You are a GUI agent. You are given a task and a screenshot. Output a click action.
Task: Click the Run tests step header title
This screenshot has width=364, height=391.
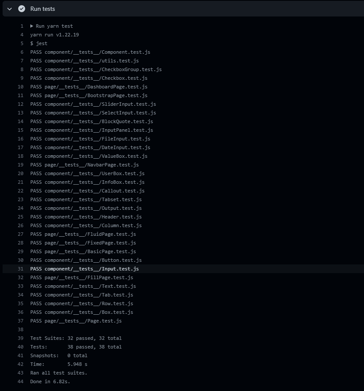(x=42, y=9)
